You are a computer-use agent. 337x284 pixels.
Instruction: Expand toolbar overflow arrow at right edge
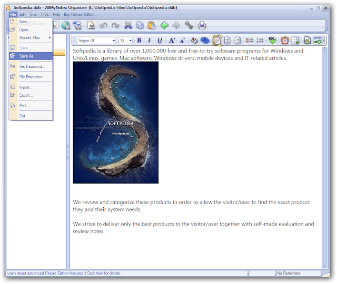tap(324, 40)
